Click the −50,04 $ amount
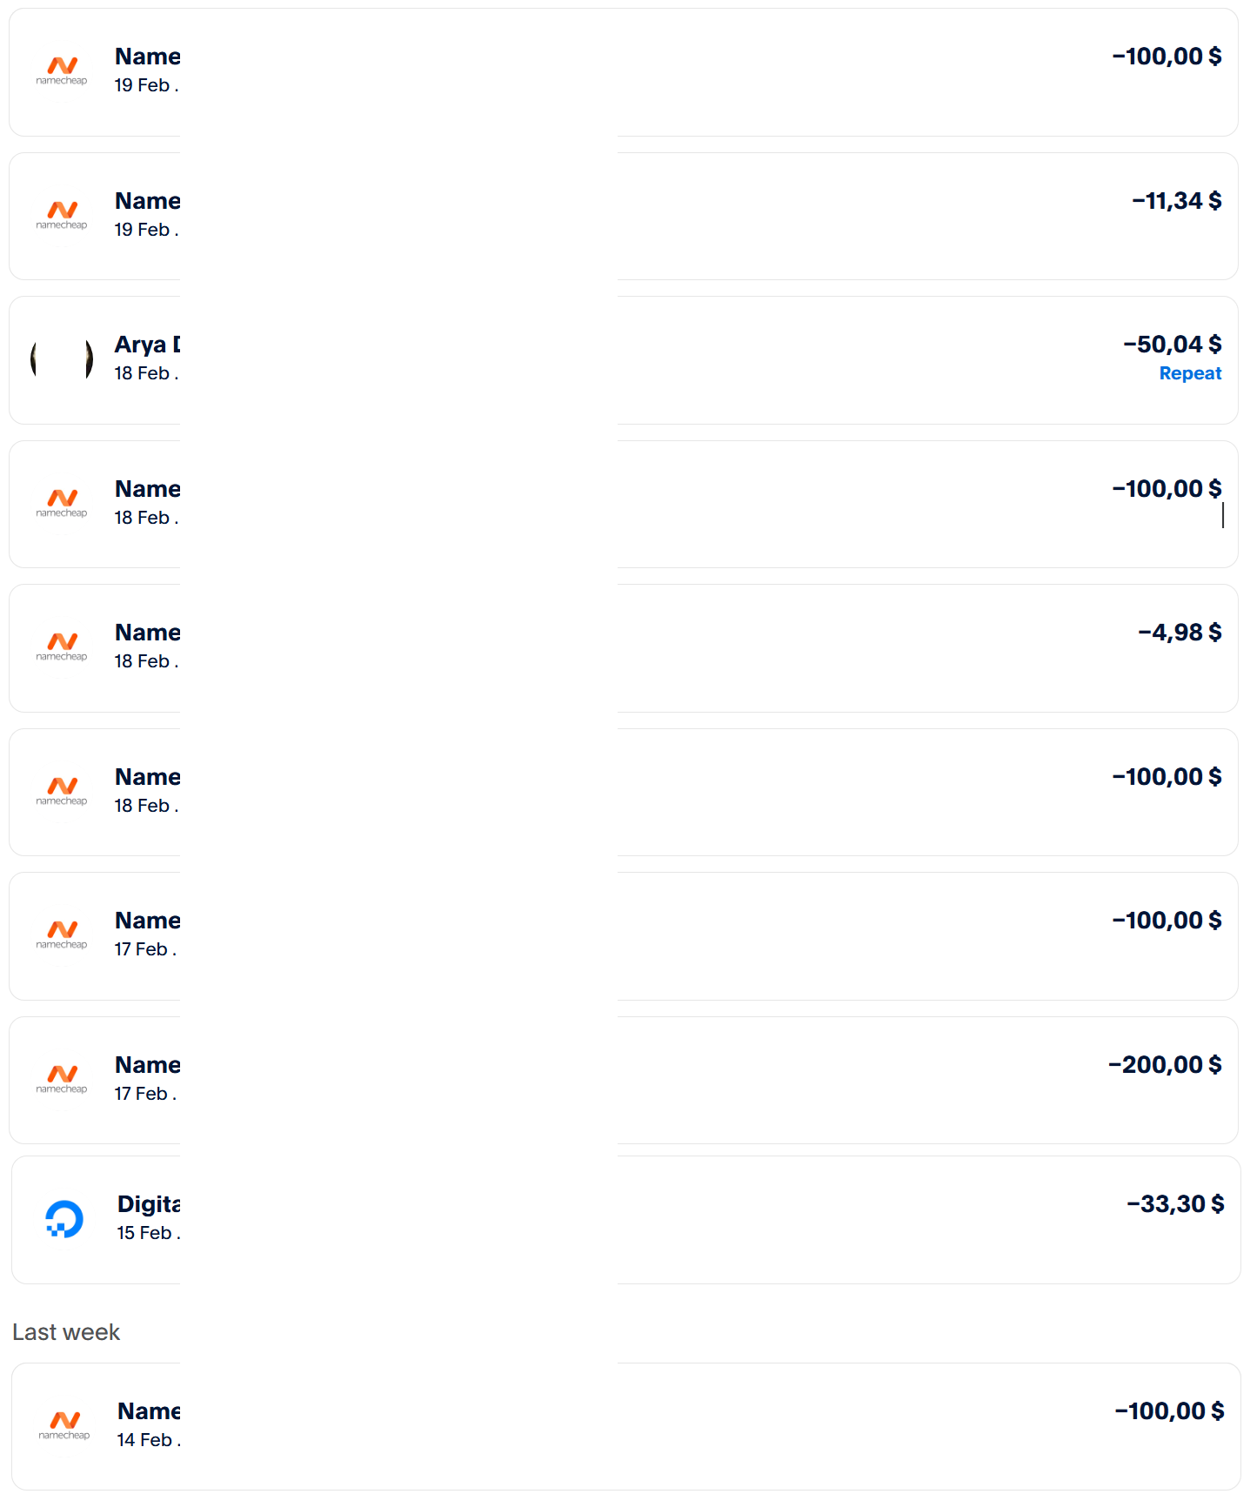Image resolution: width=1250 pixels, height=1494 pixels. pos(1172,345)
